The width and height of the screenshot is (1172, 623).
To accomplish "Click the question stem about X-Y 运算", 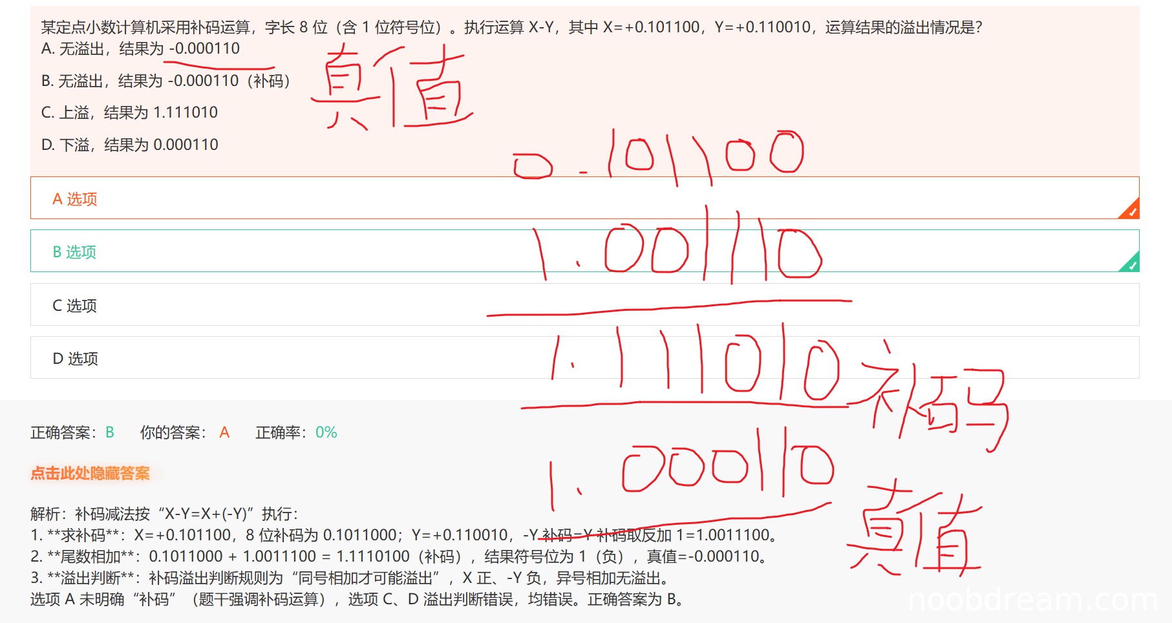I will [511, 27].
